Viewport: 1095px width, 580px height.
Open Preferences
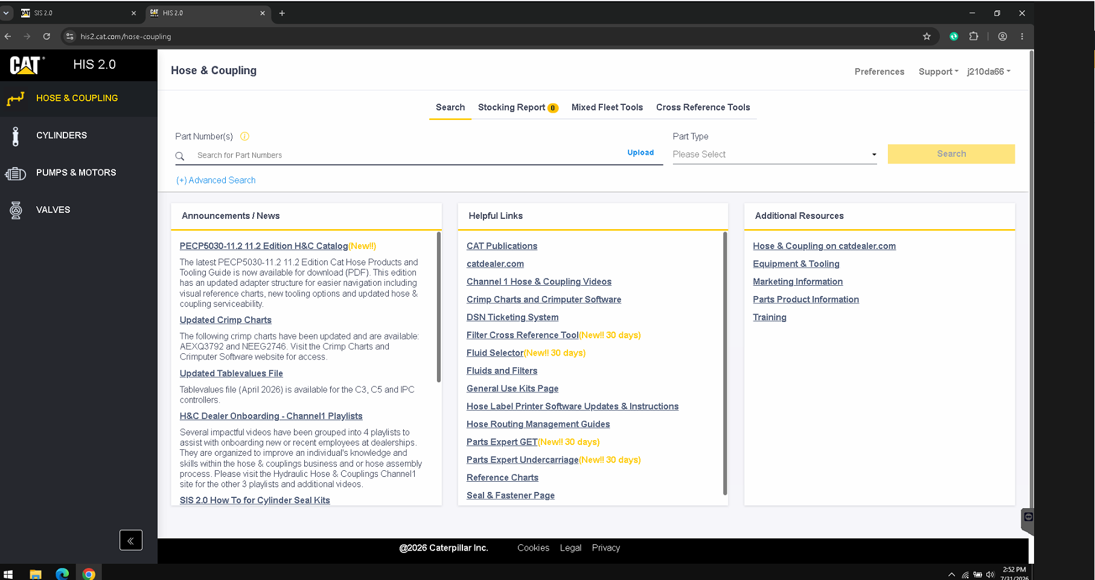point(880,72)
